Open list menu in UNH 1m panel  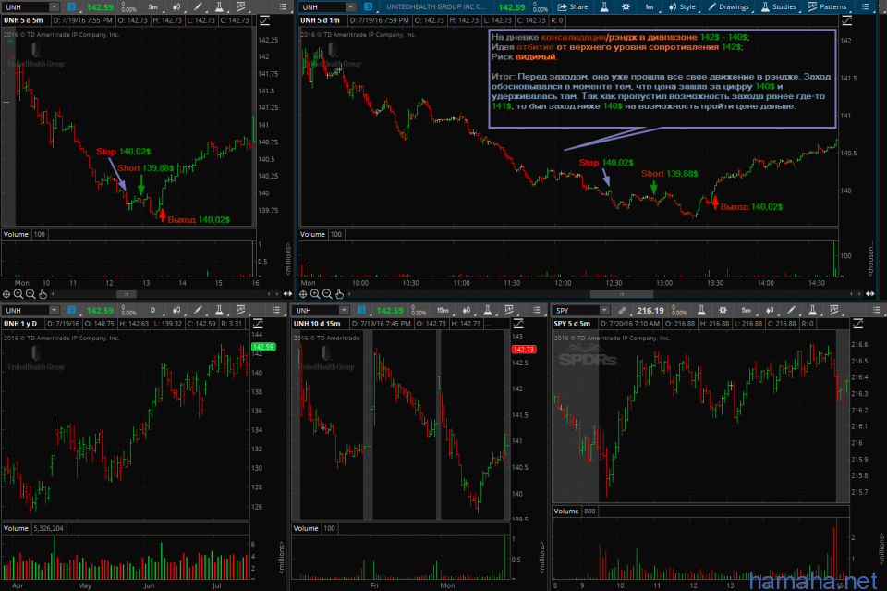point(866,6)
